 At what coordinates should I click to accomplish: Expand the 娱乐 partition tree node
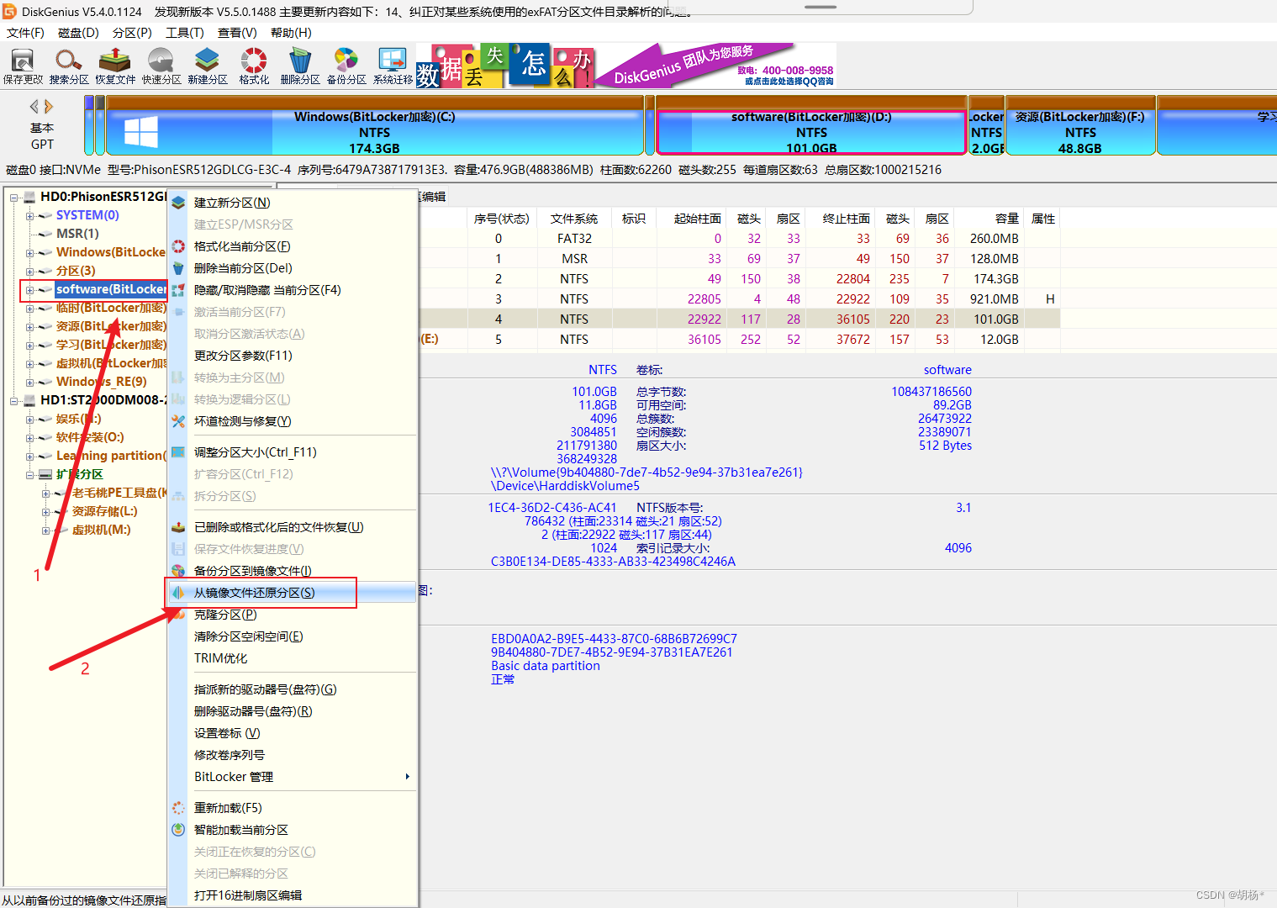pos(30,420)
